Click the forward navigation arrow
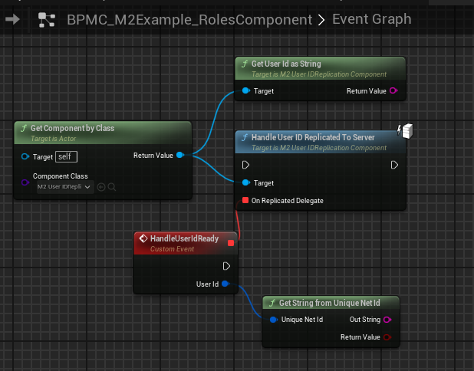Image resolution: width=474 pixels, height=371 pixels. click(x=13, y=19)
